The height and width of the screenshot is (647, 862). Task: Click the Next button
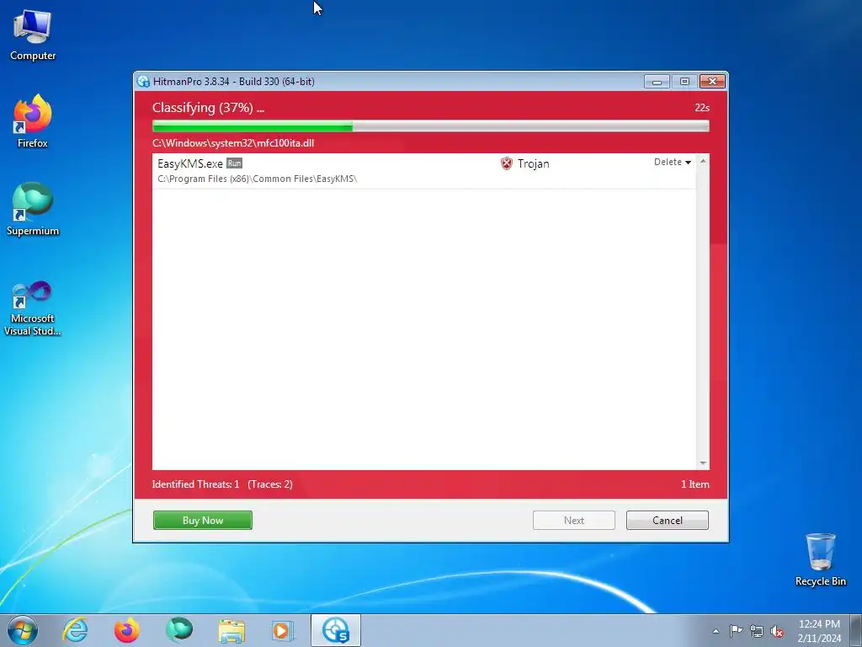click(x=574, y=521)
